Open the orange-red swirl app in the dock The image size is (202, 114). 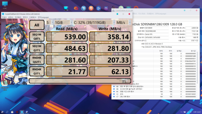[76, 8]
